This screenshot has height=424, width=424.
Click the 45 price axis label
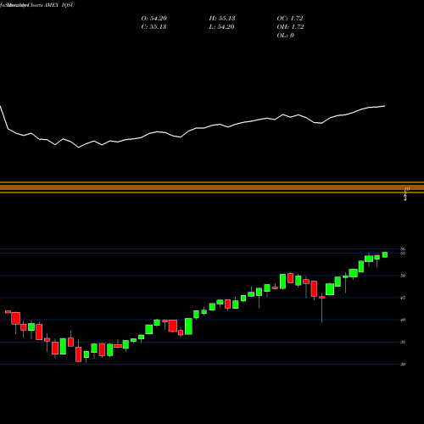pyautogui.click(x=403, y=298)
